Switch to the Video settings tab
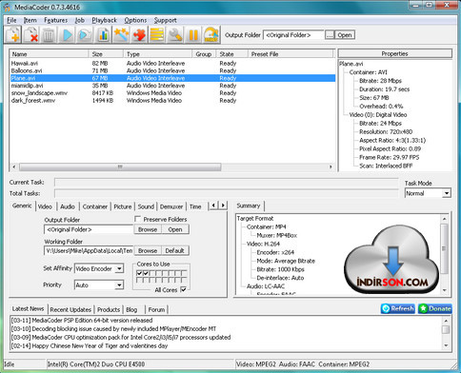This screenshot has width=461, height=373. (x=45, y=206)
